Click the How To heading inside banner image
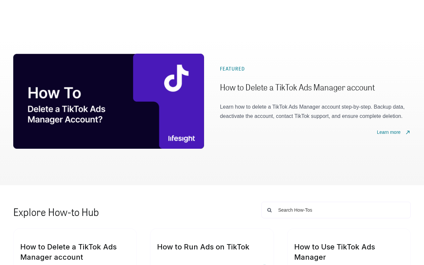 click(x=54, y=93)
